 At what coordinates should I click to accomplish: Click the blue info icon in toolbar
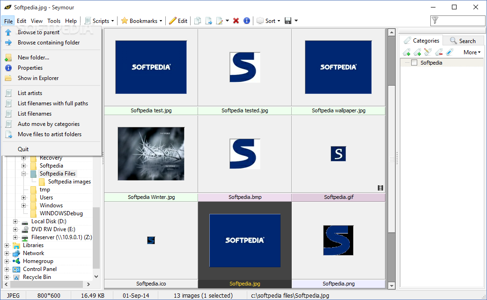pos(247,21)
